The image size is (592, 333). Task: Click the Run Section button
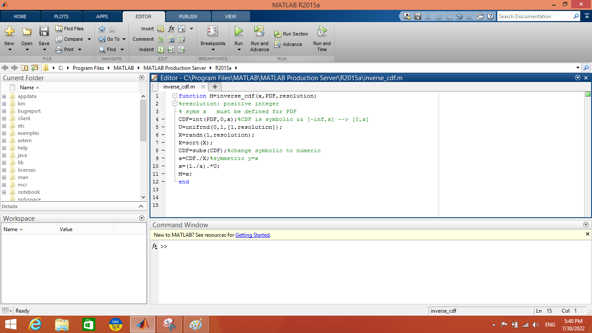[x=291, y=34]
